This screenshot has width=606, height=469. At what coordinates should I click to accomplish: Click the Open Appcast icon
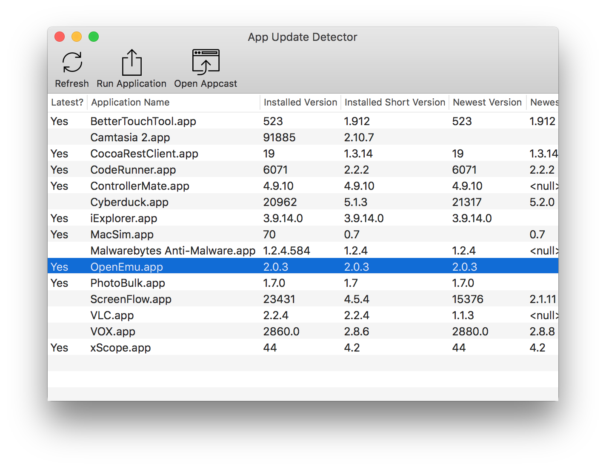[206, 62]
